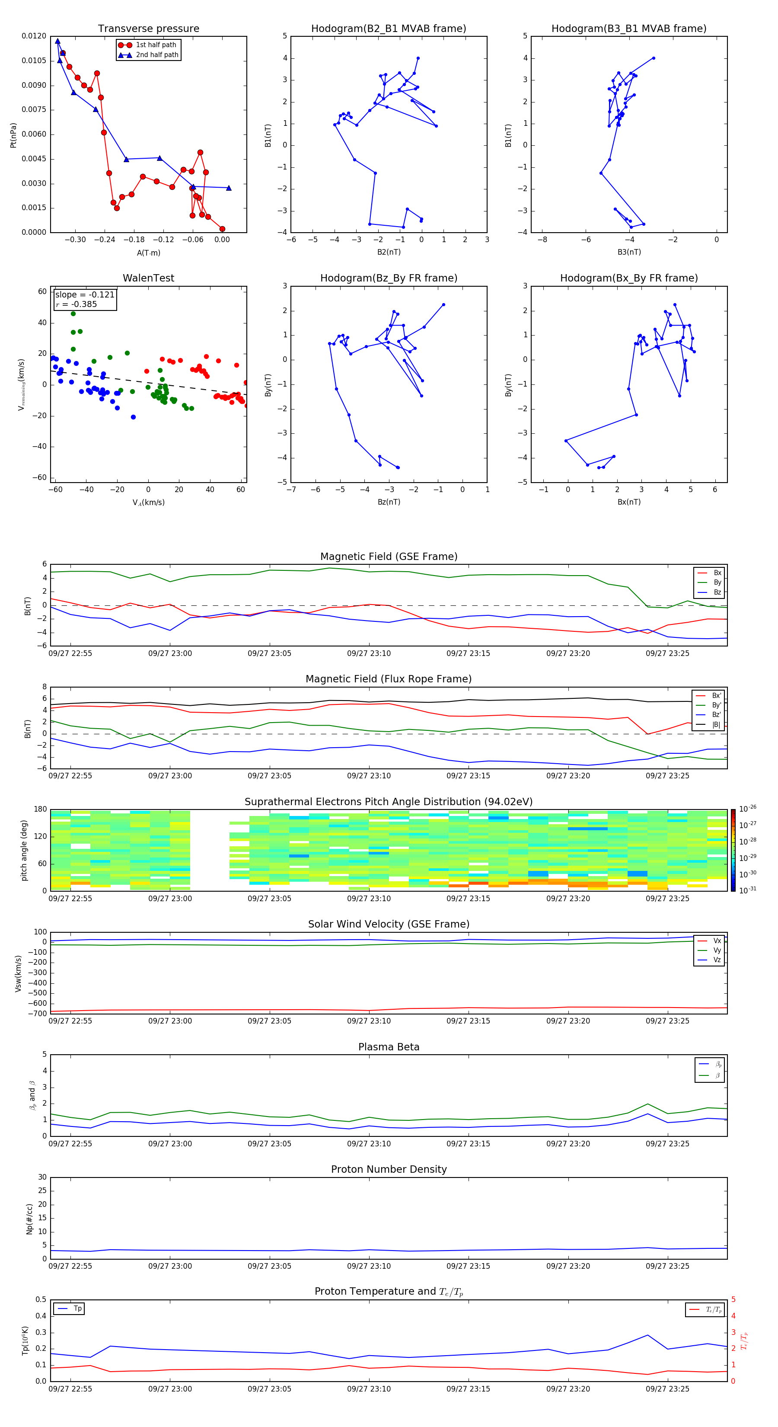Click the 'pitch angle (deg)' axis label
This screenshot has height=1427, width=778.
pos(24,850)
